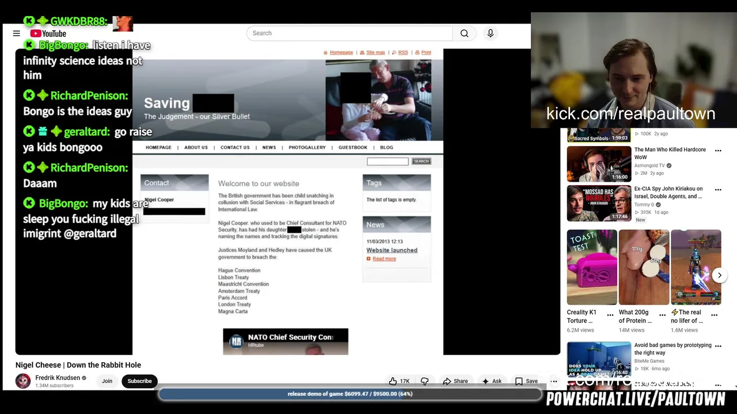The height and width of the screenshot is (414, 737).
Task: Click the website SEARCH button
Action: (421, 162)
